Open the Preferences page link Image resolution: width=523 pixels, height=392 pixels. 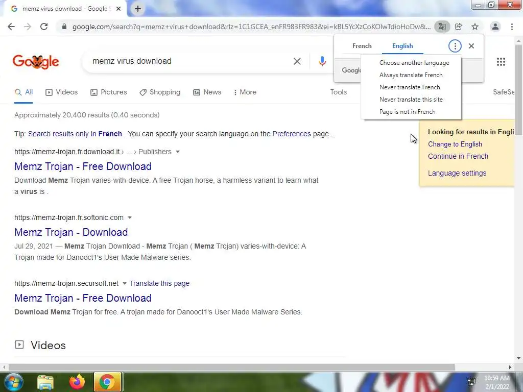[x=292, y=134]
